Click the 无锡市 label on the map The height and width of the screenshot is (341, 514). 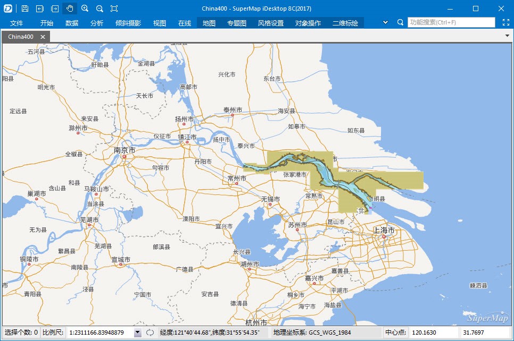270,199
